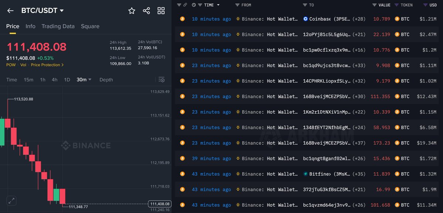Image resolution: width=443 pixels, height=213 pixels.
Task: Click address 14CPHRKLiopxfSLy
Action: pyautogui.click(x=327, y=81)
